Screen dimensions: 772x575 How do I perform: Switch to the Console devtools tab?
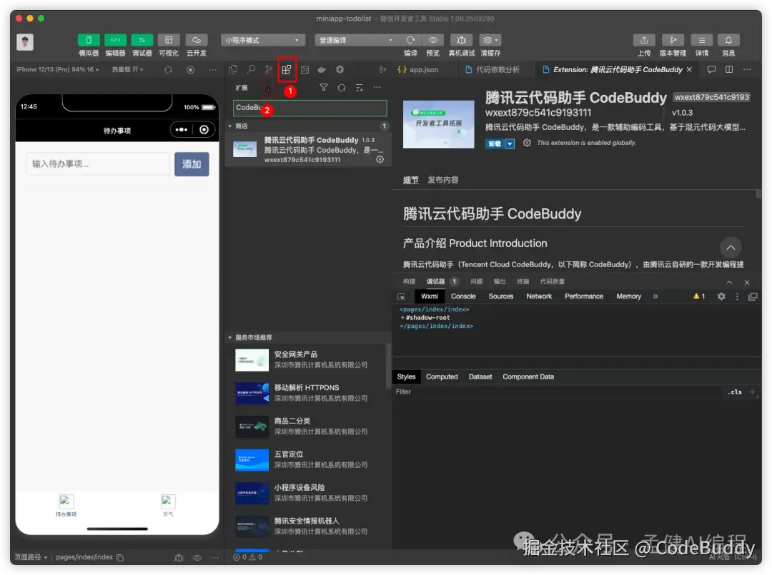(x=463, y=296)
